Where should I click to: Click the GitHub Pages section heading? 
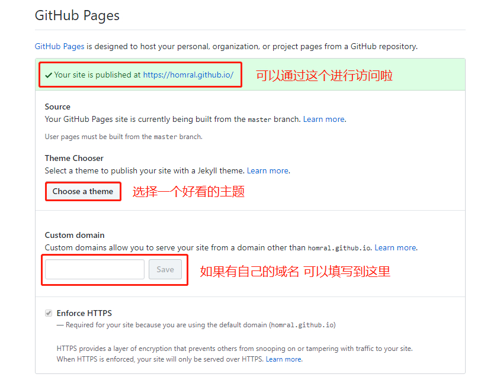[x=77, y=15]
